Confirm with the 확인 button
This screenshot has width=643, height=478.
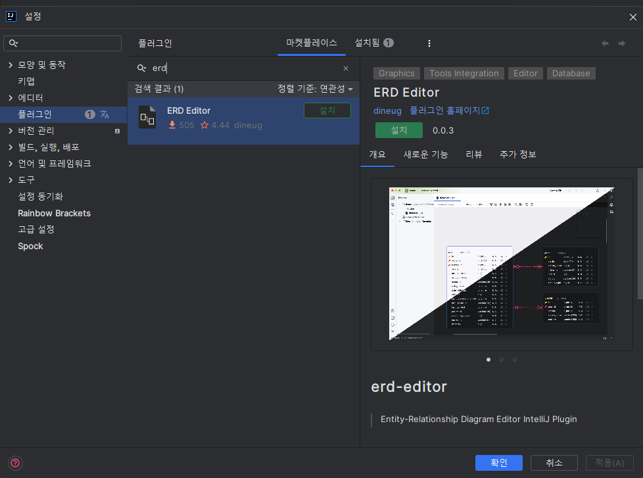pyautogui.click(x=498, y=463)
